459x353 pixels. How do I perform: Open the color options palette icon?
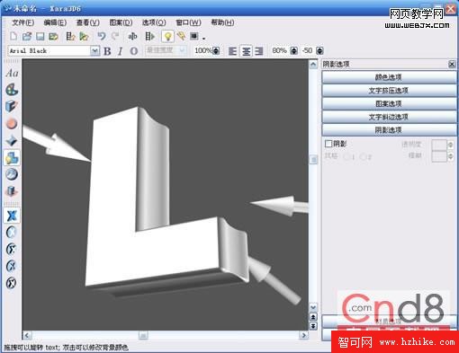pos(12,90)
